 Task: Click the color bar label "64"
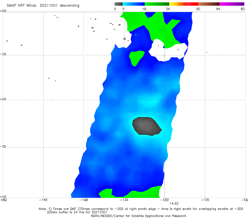pos(218,9)
